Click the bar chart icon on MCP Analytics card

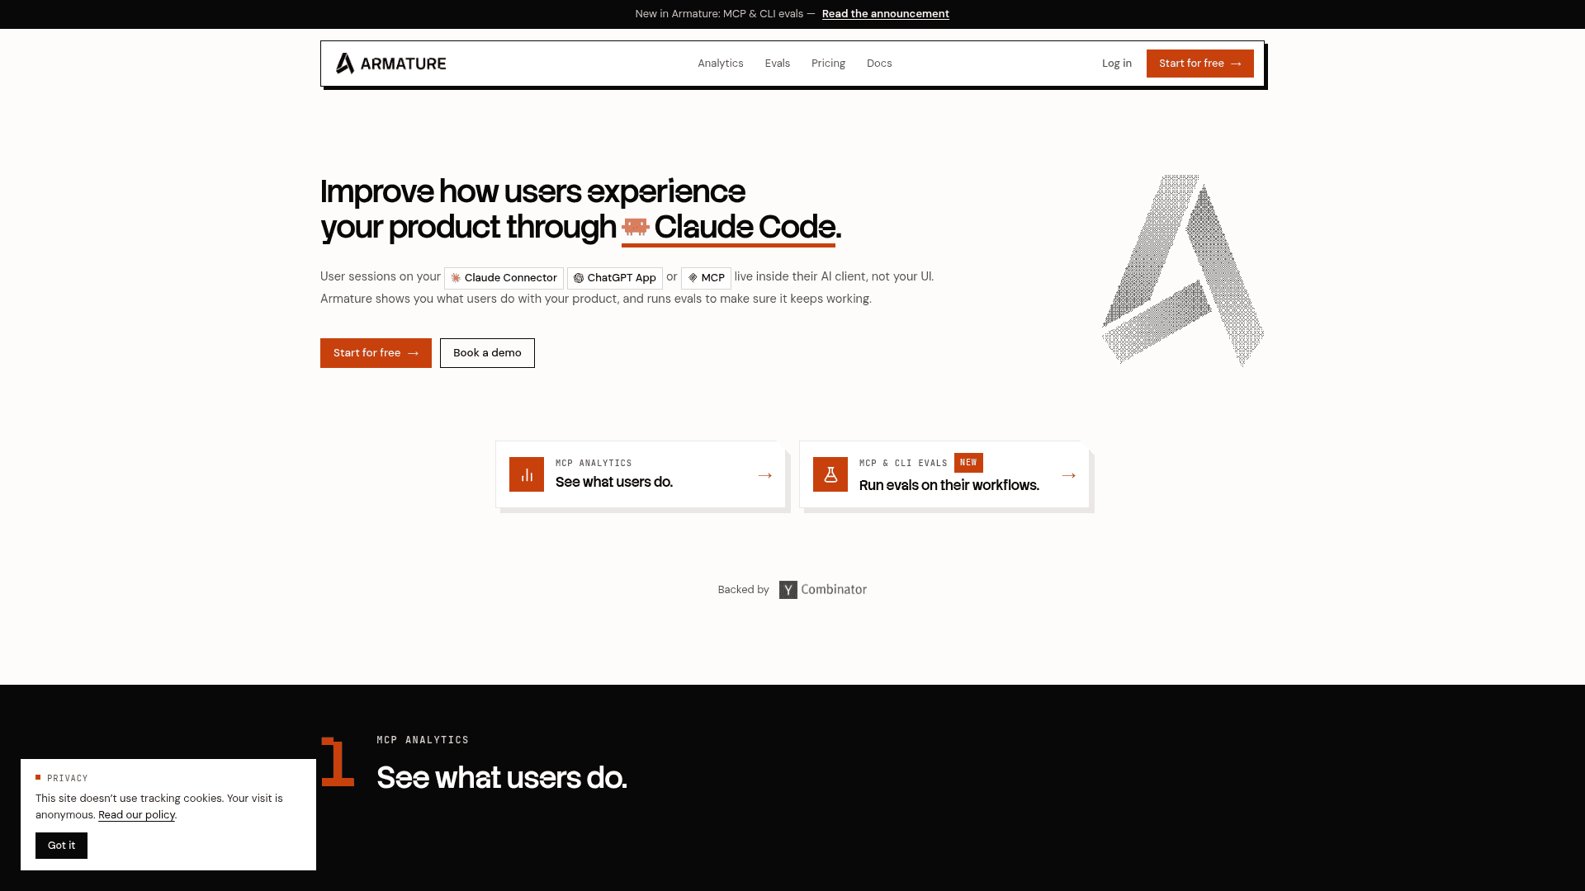click(x=527, y=474)
